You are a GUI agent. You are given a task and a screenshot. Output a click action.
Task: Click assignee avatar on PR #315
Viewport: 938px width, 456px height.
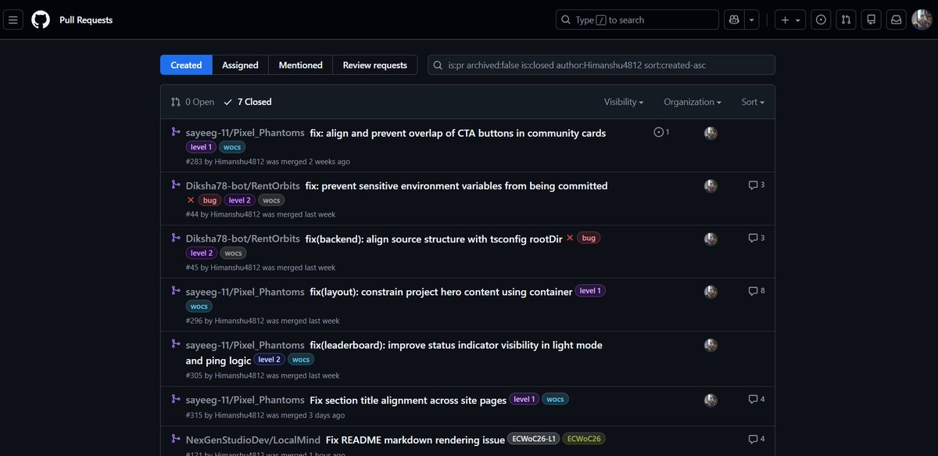pos(711,400)
